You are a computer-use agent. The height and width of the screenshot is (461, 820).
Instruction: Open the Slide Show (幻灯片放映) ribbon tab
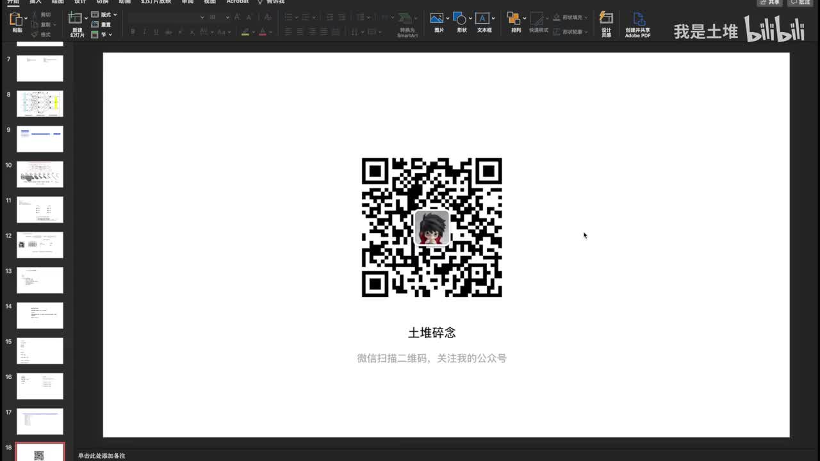(x=156, y=2)
